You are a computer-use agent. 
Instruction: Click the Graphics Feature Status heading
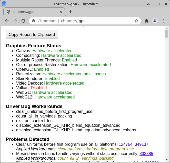34,46
